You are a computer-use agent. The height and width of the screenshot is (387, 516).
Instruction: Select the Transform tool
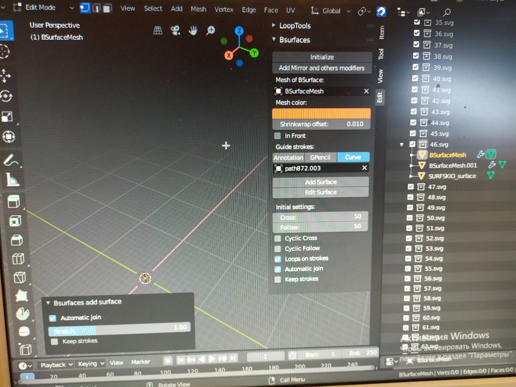[9, 137]
